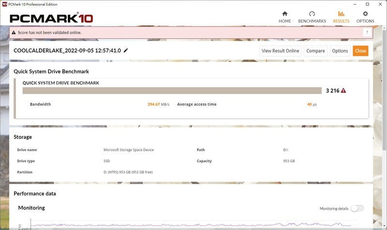The height and width of the screenshot is (230, 387).
Task: Click the 'Quick System Drive Benchmark' heading
Action: (x=51, y=72)
